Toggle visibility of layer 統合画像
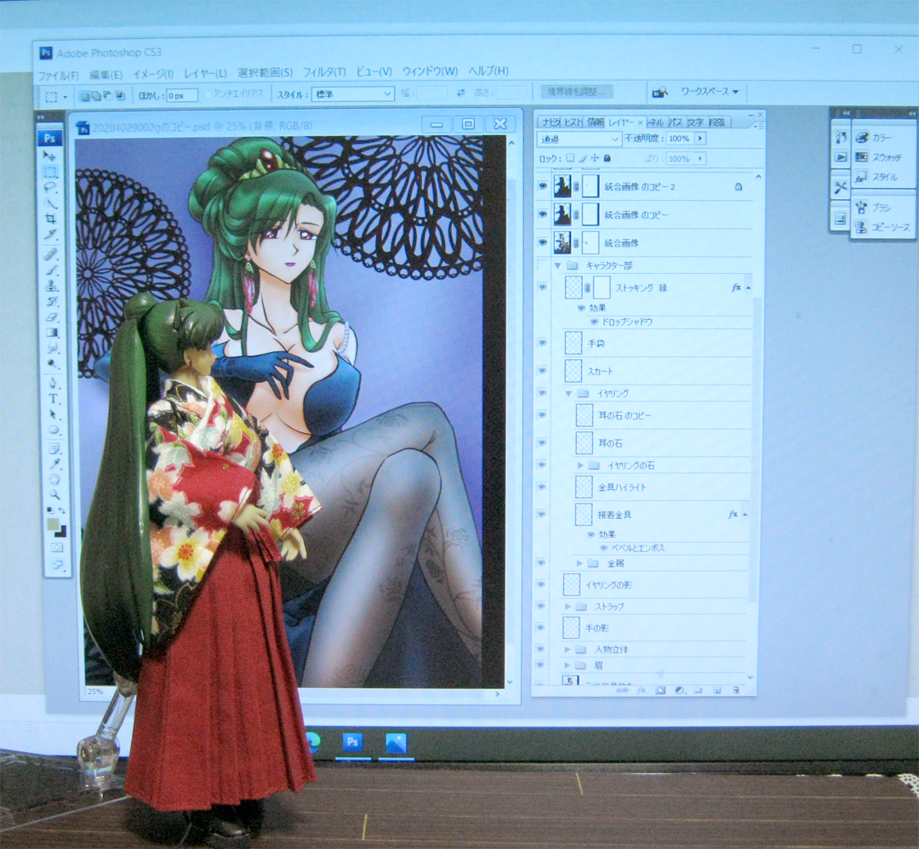The height and width of the screenshot is (849, 919). click(x=542, y=242)
